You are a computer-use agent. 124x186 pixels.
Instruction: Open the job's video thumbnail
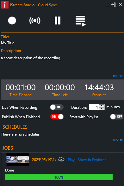click(x=18, y=160)
